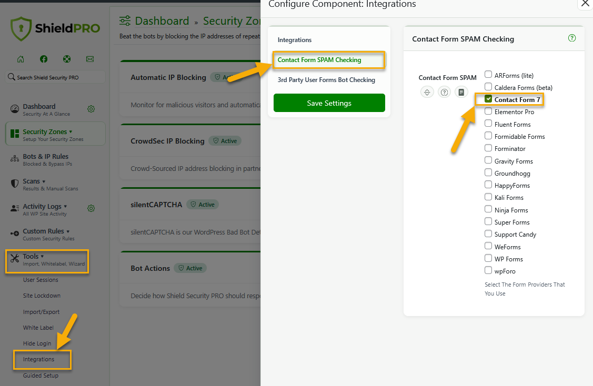Screen dimensions: 593x386
Task: Open Dashboard settings gear icon
Action: point(91,109)
